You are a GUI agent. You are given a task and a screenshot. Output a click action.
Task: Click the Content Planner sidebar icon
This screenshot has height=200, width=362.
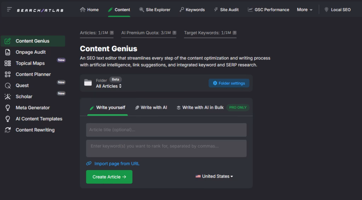pos(8,75)
